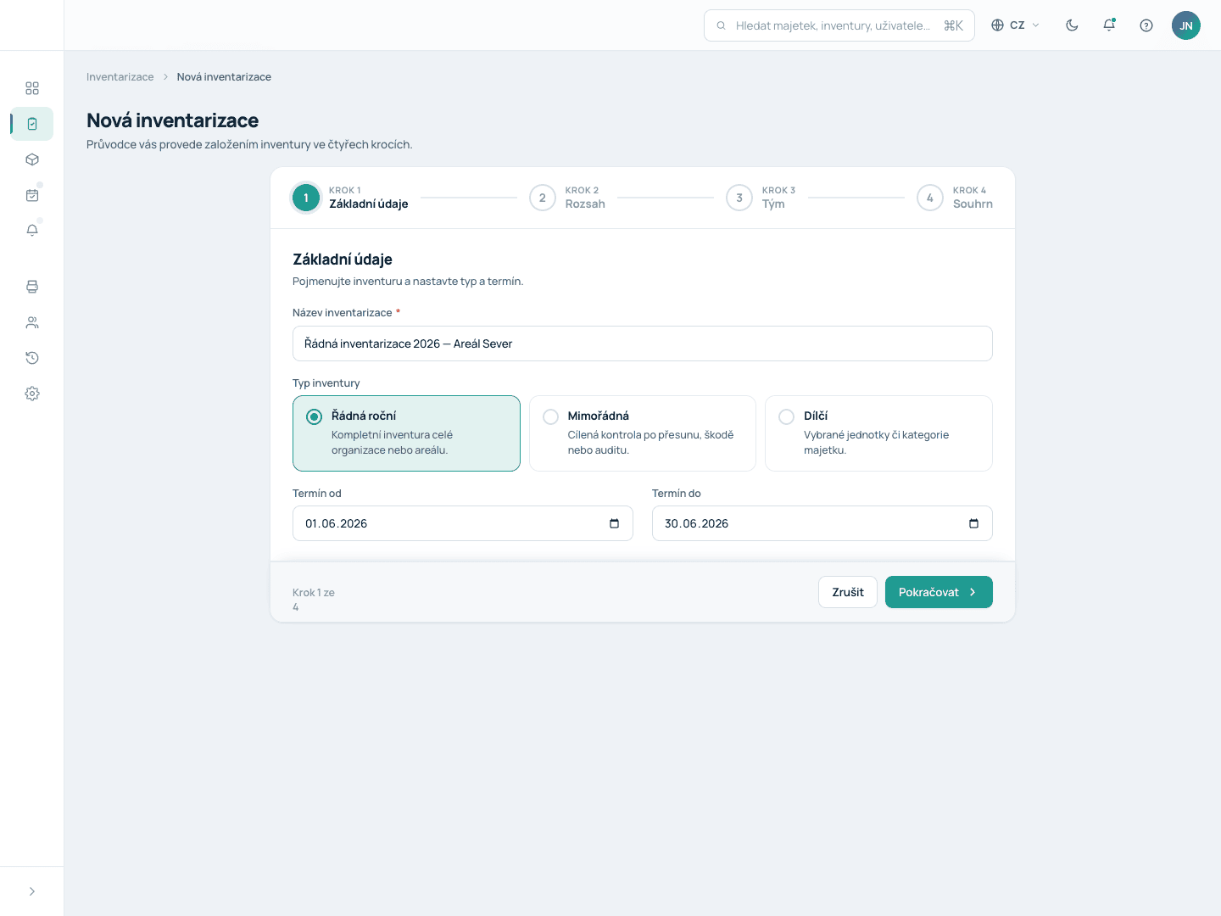Viewport: 1221px width, 916px height.
Task: Toggle dark mode with the moon icon
Action: coord(1072,25)
